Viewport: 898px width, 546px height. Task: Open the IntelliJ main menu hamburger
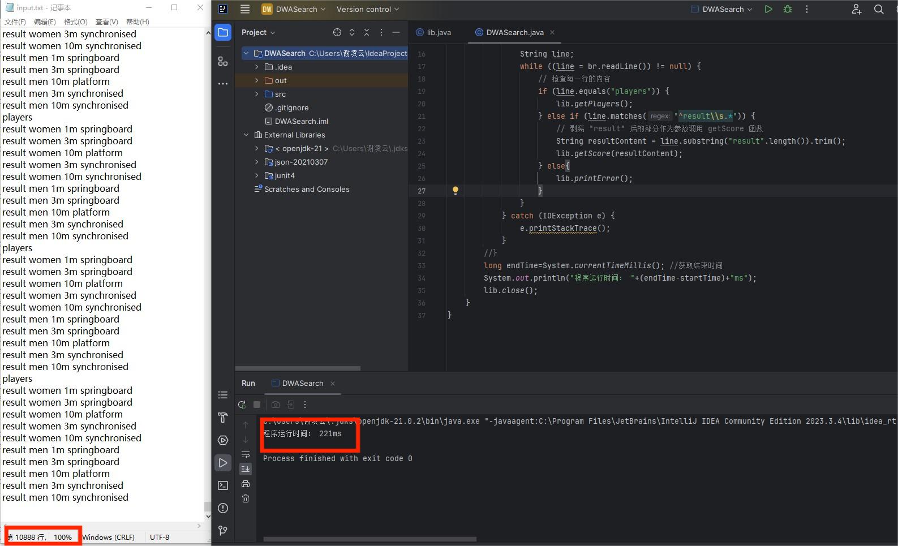point(245,9)
